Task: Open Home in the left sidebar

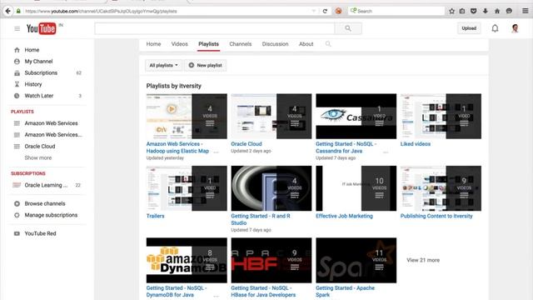Action: [32, 50]
